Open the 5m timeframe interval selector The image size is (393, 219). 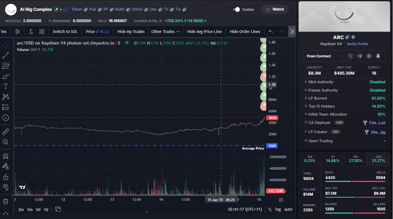click(4, 31)
